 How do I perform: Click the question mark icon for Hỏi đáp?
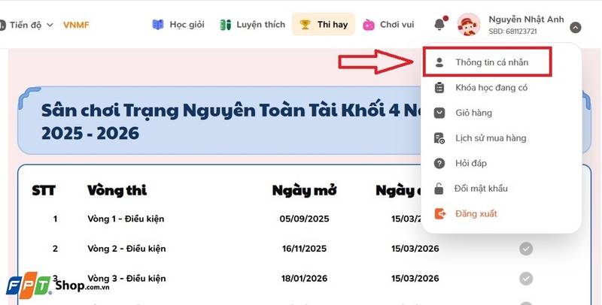pyautogui.click(x=439, y=164)
